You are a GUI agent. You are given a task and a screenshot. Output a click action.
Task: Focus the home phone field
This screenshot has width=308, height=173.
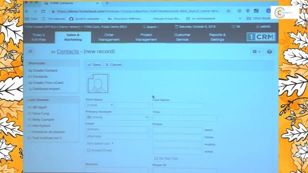pyautogui.click(x=178, y=137)
